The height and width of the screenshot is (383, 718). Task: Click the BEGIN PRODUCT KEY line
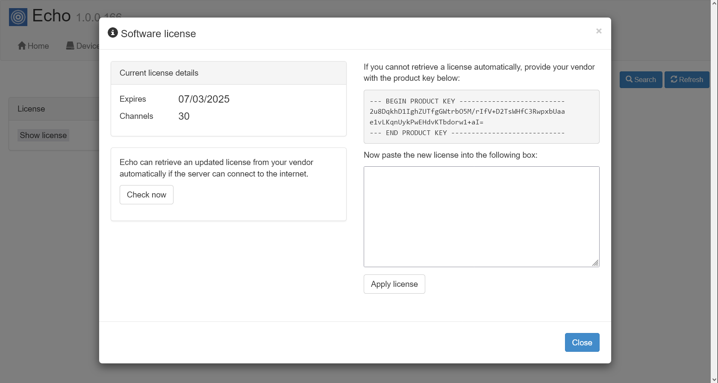click(x=467, y=101)
